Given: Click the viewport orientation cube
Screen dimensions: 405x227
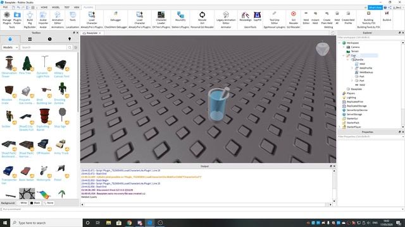Looking at the screenshot, I should click(322, 49).
